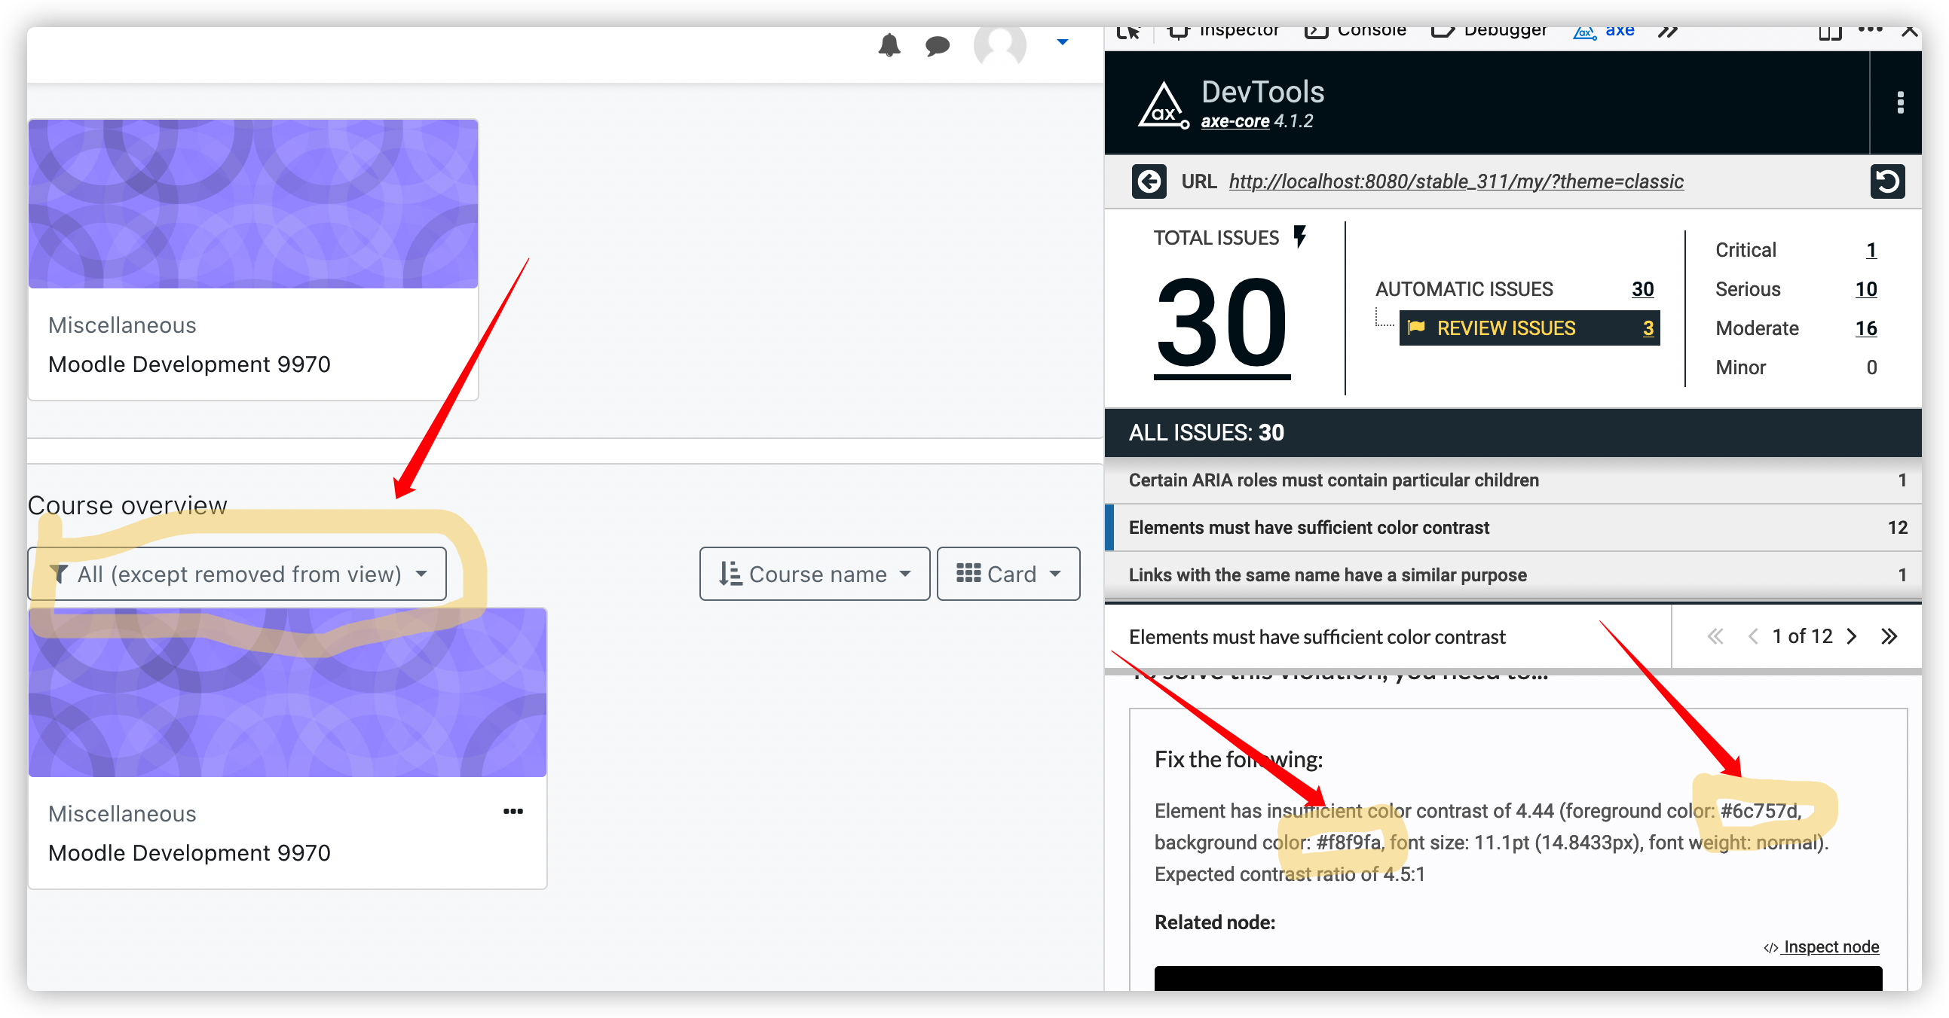The image size is (1949, 1018).
Task: Open the lower Moodle Development 9970 course link
Action: click(189, 852)
